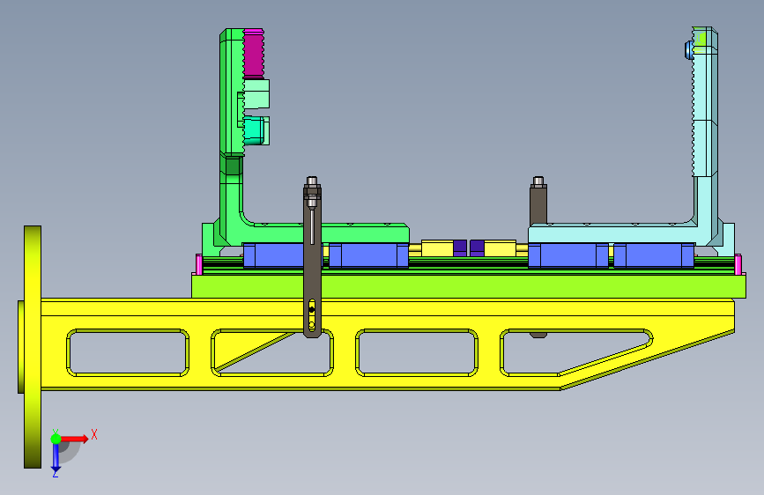Viewport: 764px width, 495px height.
Task: Select the teal block on the green bracket
Action: (x=256, y=130)
